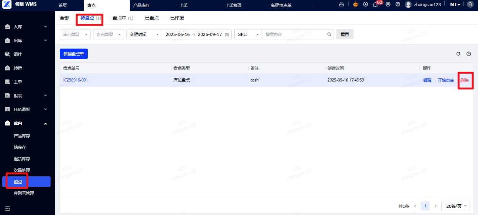This screenshot has width=478, height=215.
Task: Click the next page arrow
Action: click(435, 206)
